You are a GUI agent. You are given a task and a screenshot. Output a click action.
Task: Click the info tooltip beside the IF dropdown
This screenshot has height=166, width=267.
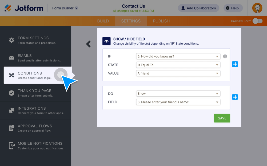[225, 56]
